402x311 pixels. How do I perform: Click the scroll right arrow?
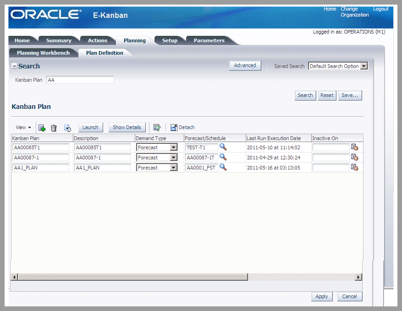click(x=358, y=277)
